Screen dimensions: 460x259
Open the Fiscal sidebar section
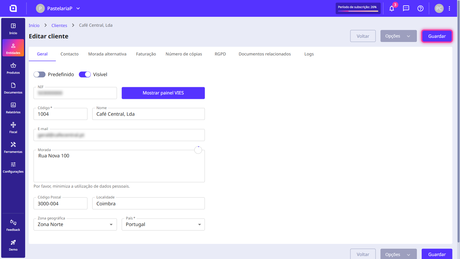[x=13, y=128]
